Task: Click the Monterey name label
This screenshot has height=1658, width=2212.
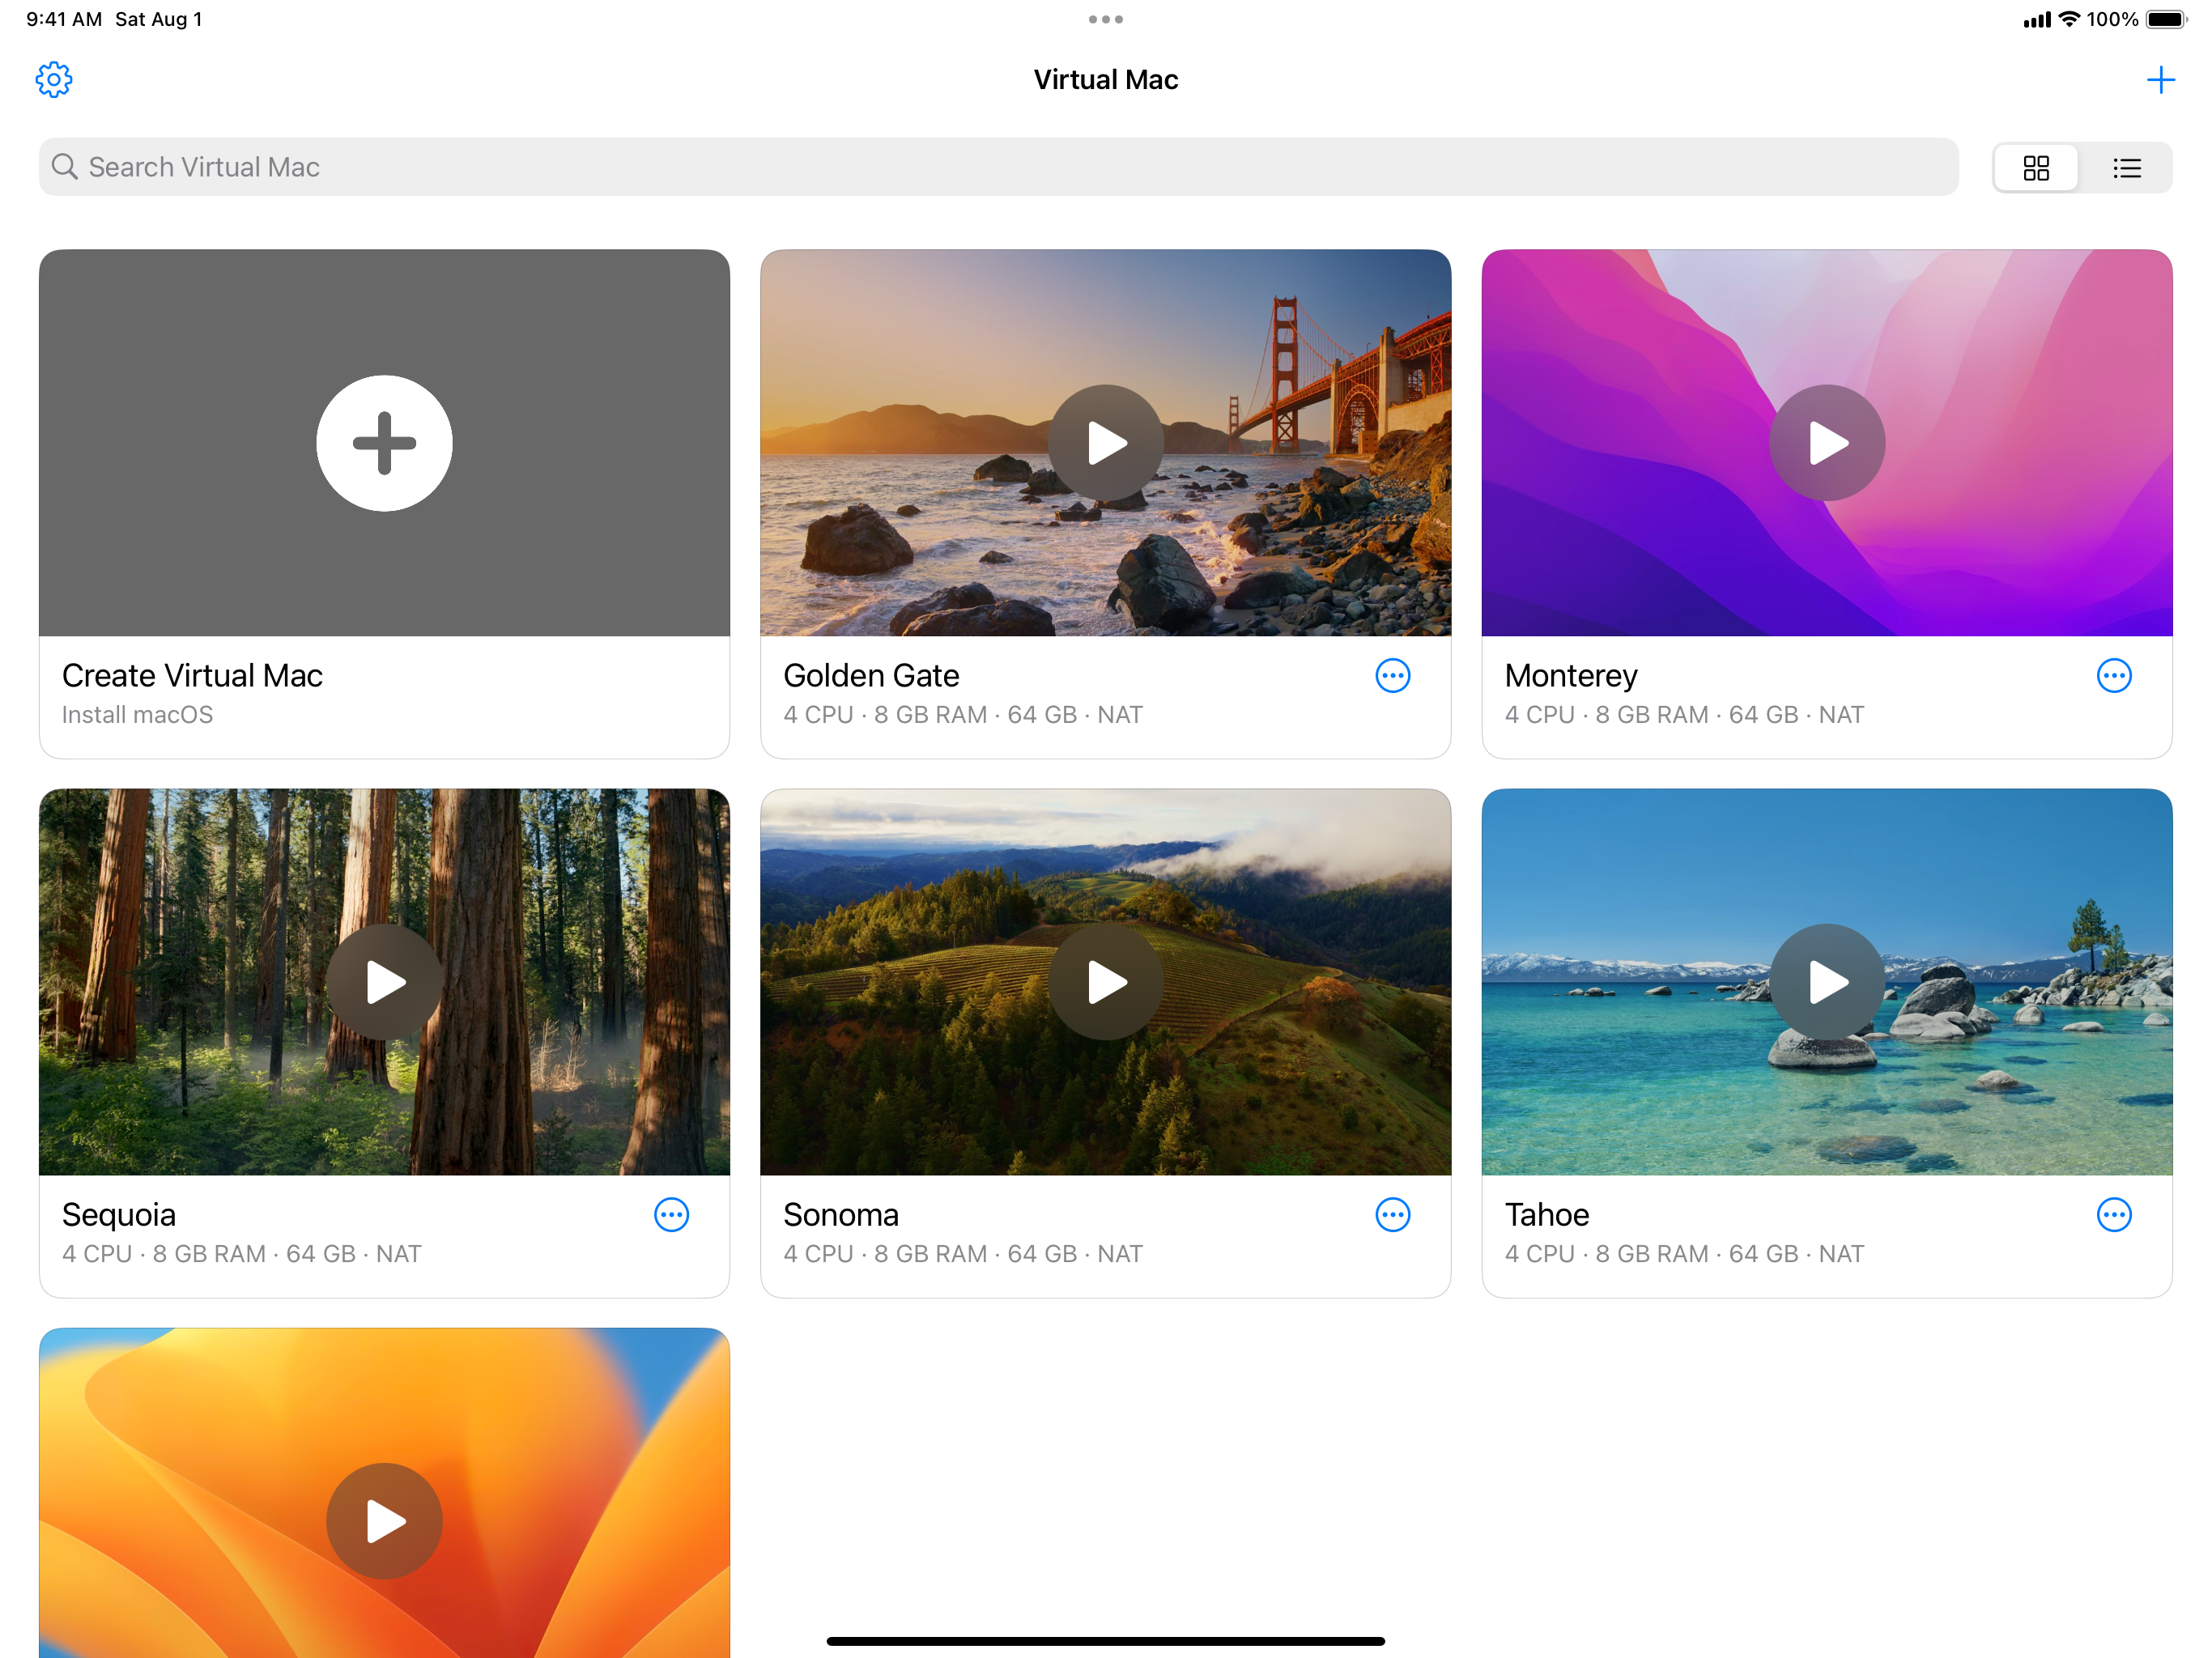Action: tap(1571, 677)
